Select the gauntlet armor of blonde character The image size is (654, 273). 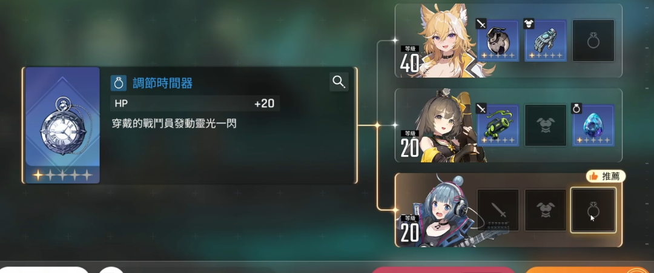(546, 41)
